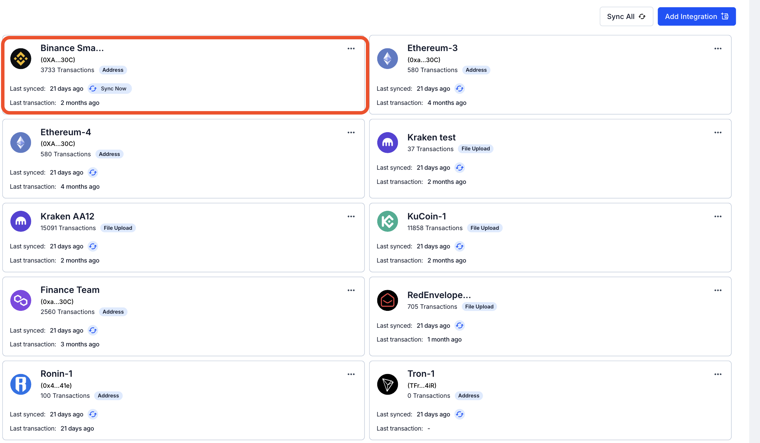Screen dimensions: 760x443
Task: Click '100 Transactions' on Ronin-1 card
Action: point(65,396)
